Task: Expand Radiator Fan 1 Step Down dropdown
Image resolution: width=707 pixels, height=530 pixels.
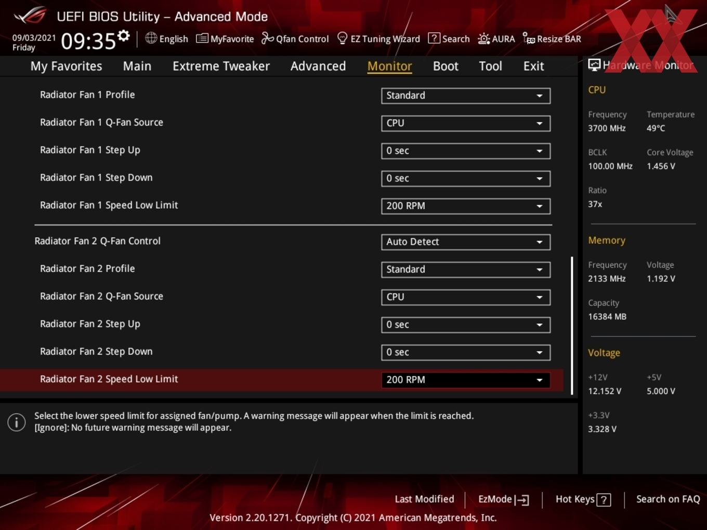Action: tap(466, 178)
